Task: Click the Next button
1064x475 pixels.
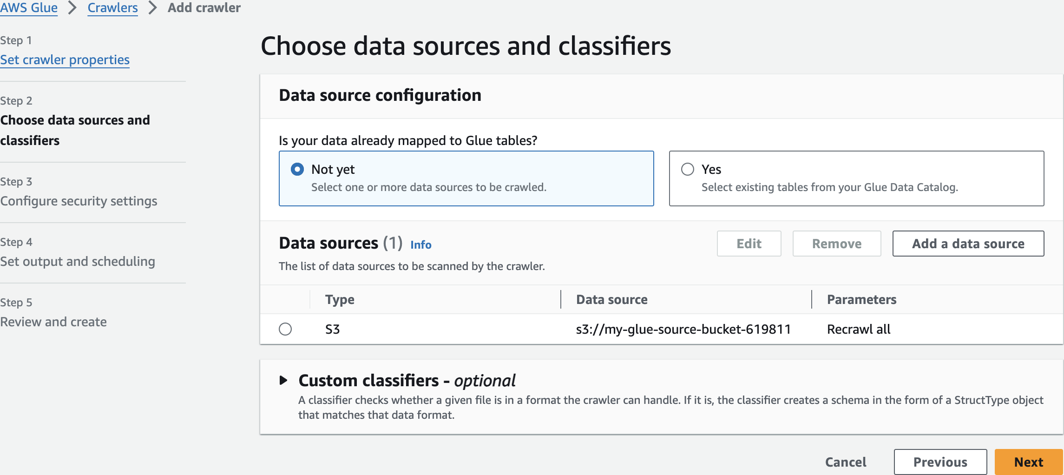Action: point(1028,462)
